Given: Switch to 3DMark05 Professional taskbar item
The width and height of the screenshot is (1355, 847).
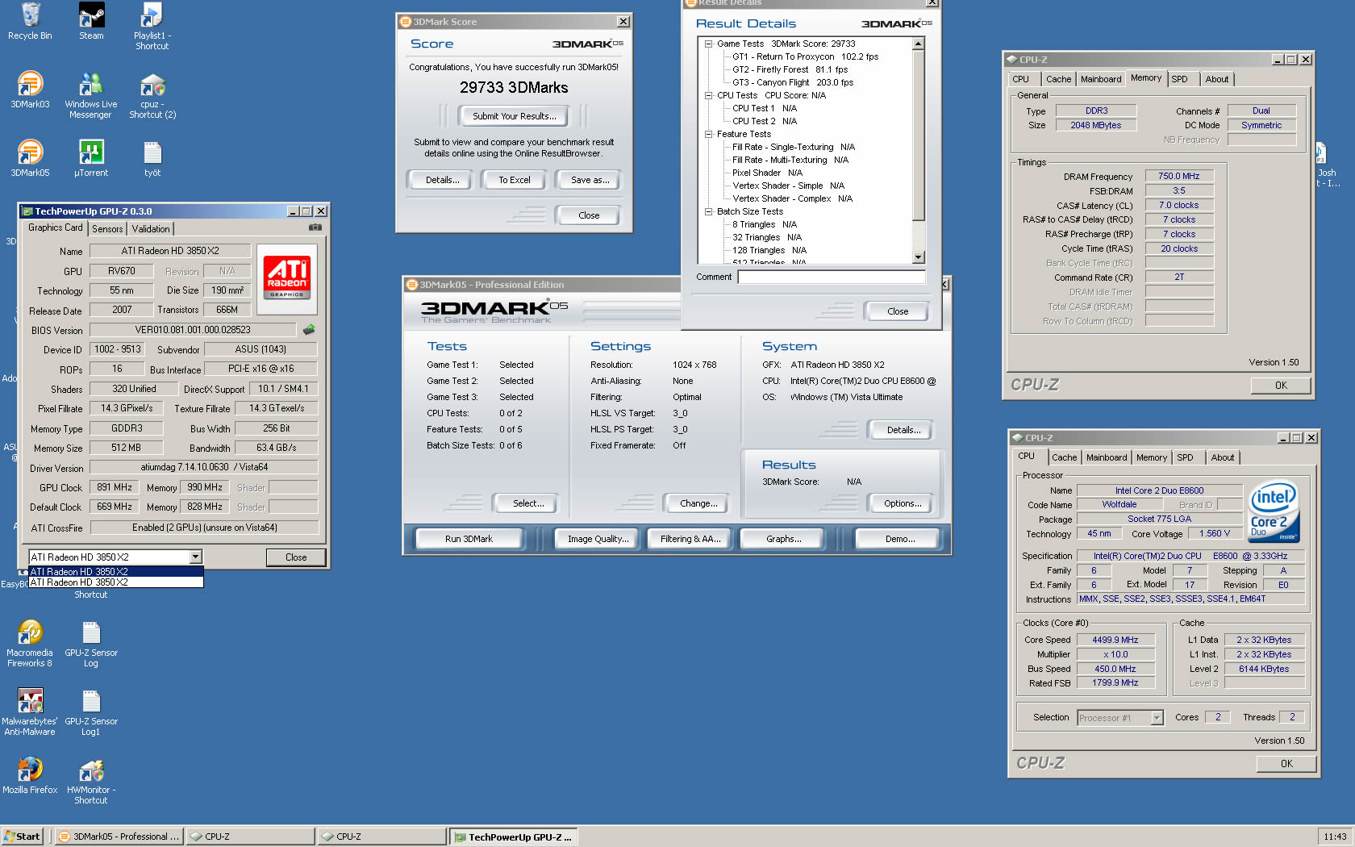Looking at the screenshot, I should [x=119, y=837].
